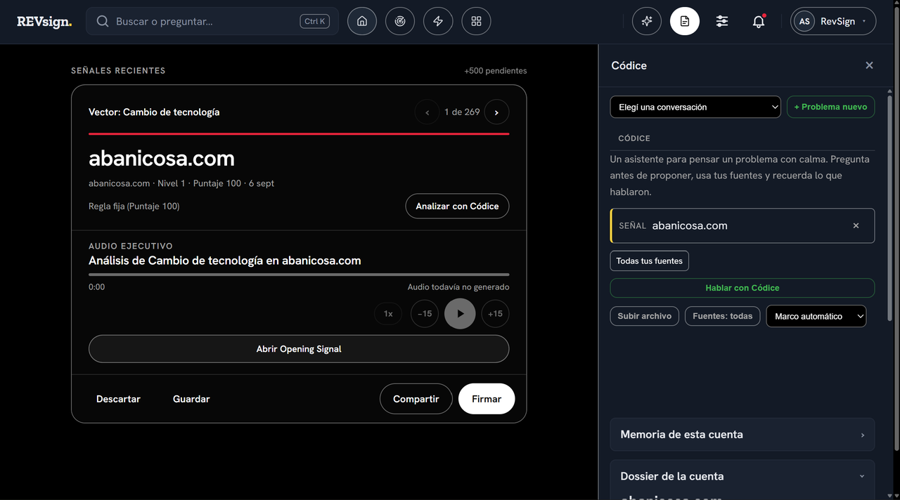Click Análisis de Cambio de tecnología title
Viewport: 900px width, 500px height.
click(x=225, y=261)
